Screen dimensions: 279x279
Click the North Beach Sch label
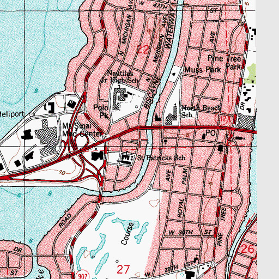[201, 111]
